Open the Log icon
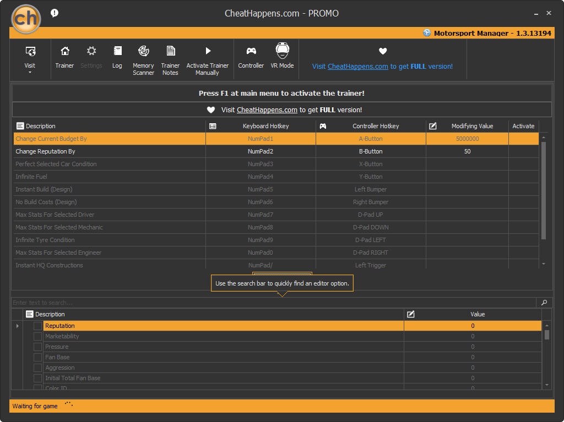The height and width of the screenshot is (422, 564). coord(117,51)
